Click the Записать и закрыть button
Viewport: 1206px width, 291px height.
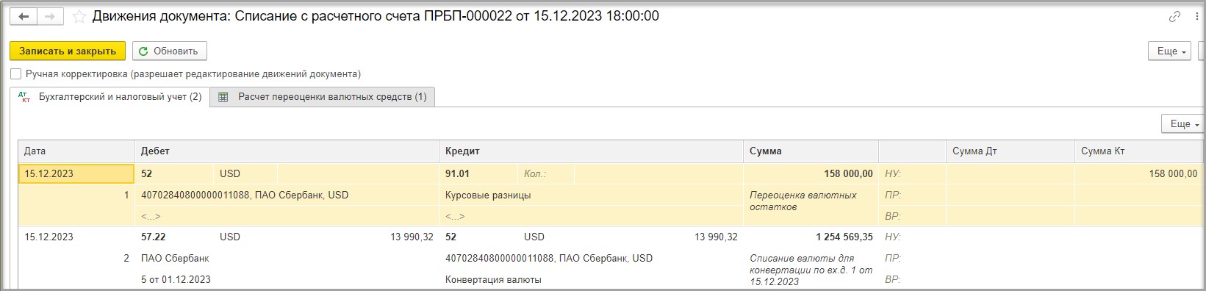[68, 51]
